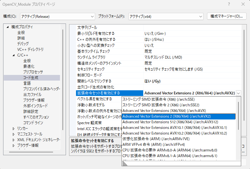Expand the リンカー tree node
250x169 pixels.
(14, 129)
